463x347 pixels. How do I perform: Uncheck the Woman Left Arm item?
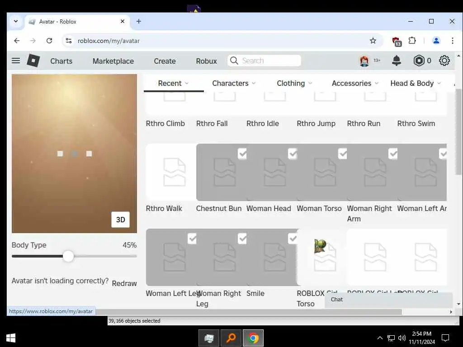coord(443,154)
